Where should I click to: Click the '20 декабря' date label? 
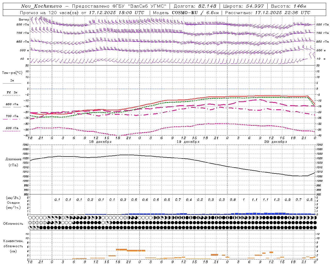[276, 142]
